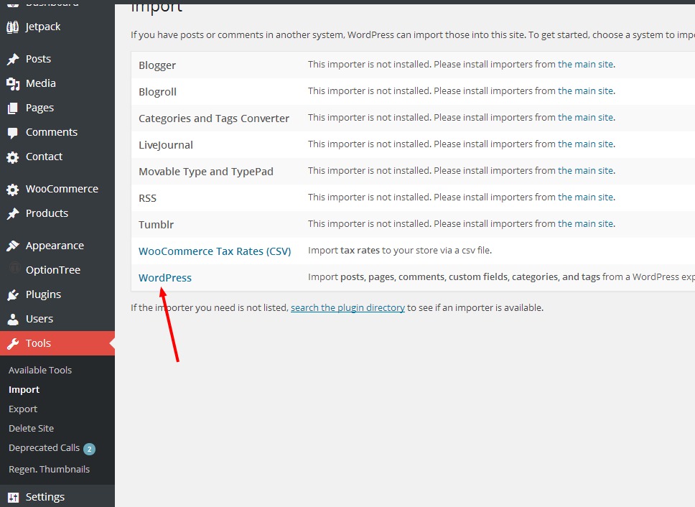Click 'the main site' link in RSS row
695x507 pixels.
586,197
